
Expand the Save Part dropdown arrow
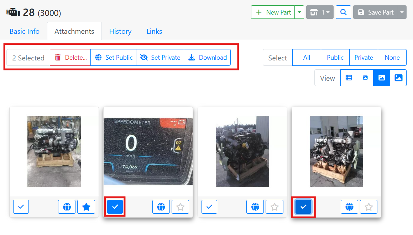pos(402,12)
